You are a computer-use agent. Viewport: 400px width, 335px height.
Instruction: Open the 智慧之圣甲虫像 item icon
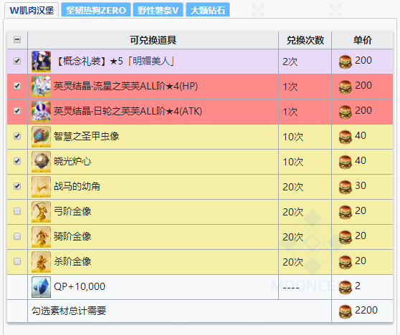(x=41, y=137)
